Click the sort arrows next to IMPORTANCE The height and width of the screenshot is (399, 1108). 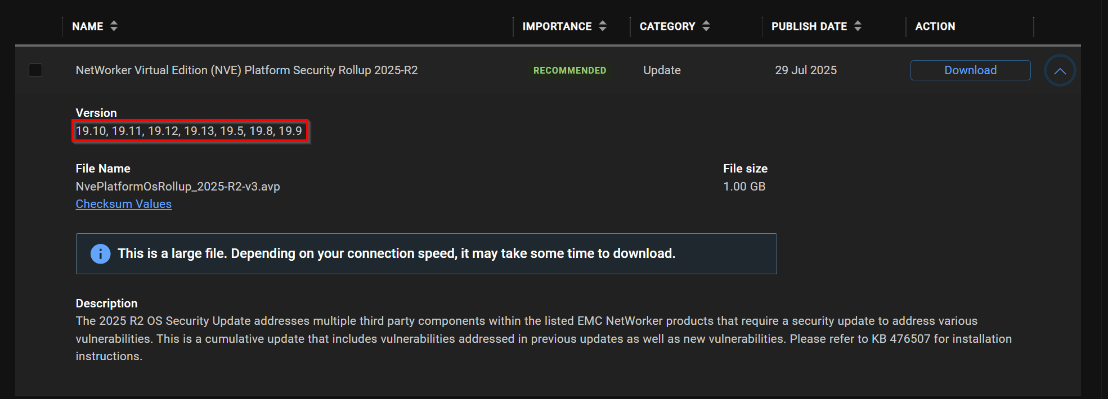[x=602, y=26]
